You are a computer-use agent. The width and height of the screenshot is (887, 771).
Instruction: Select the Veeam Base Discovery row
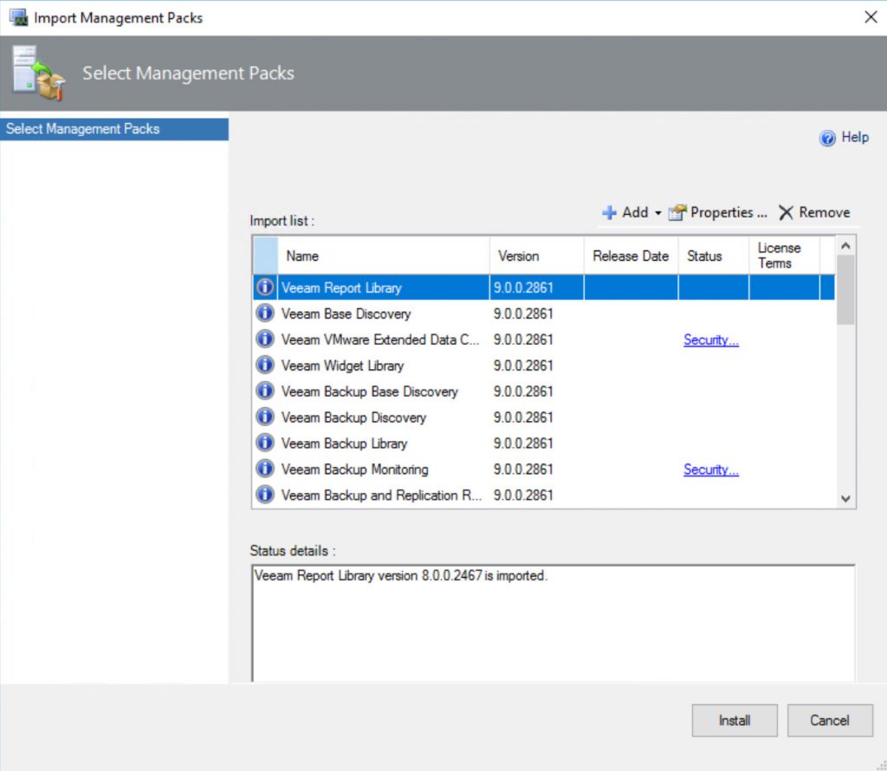click(544, 314)
